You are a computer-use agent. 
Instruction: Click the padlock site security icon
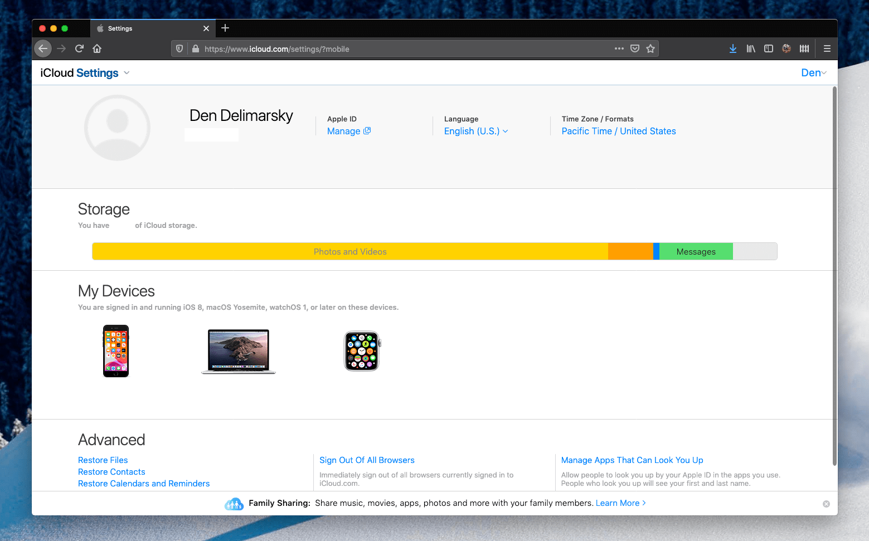coord(195,48)
